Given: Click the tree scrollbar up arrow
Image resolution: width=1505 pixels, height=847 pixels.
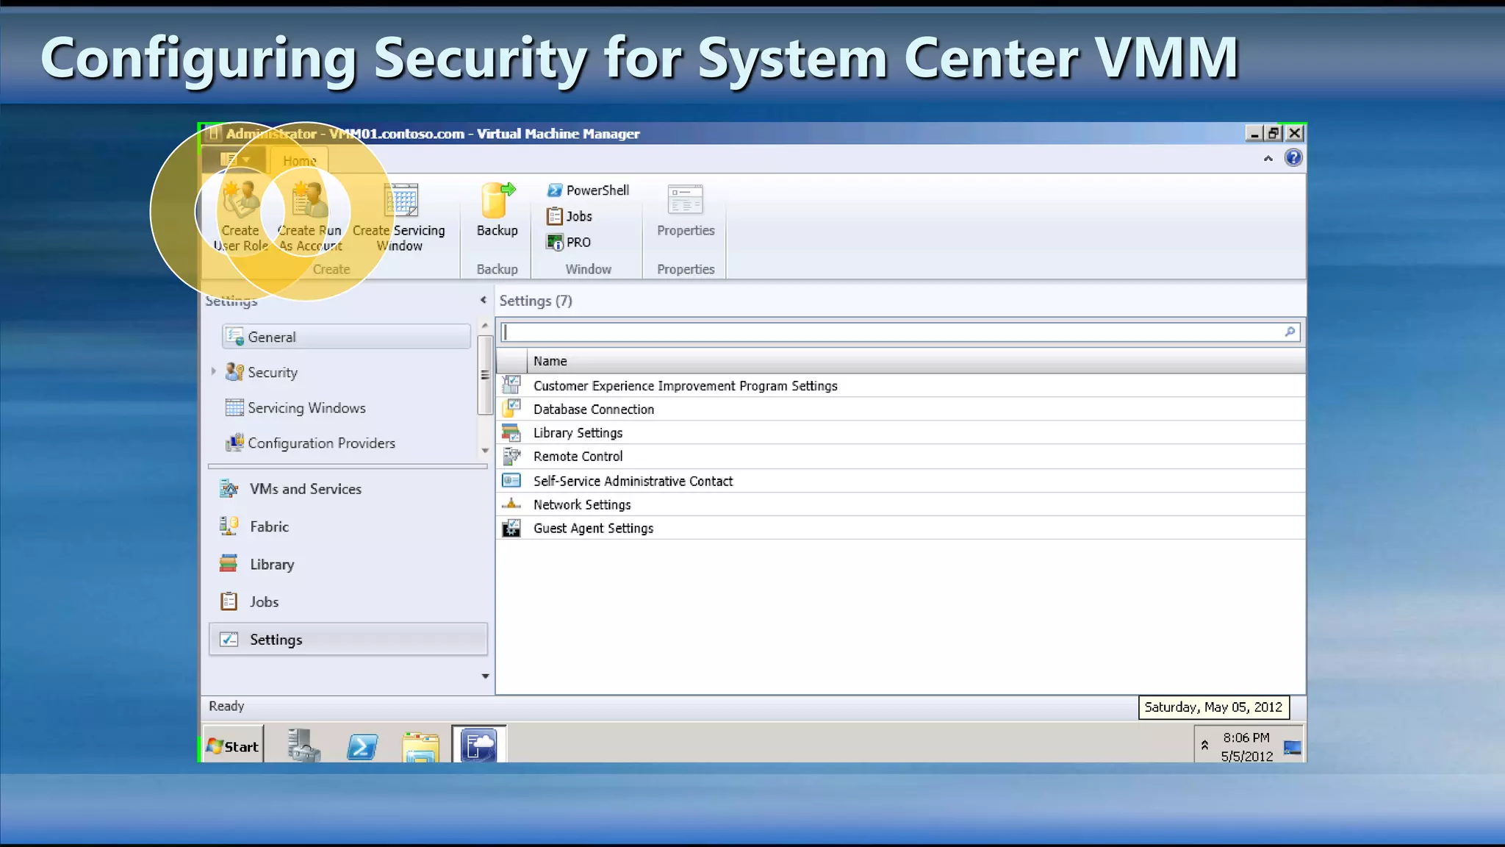Looking at the screenshot, I should pos(484,325).
